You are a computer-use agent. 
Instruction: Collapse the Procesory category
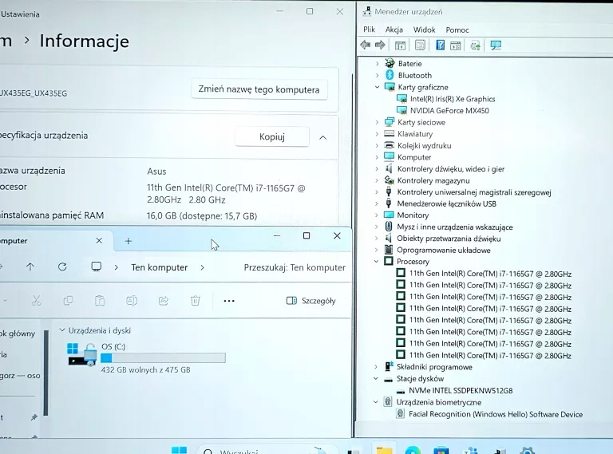pos(376,262)
